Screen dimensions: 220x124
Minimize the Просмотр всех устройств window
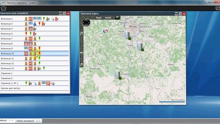coord(60,13)
